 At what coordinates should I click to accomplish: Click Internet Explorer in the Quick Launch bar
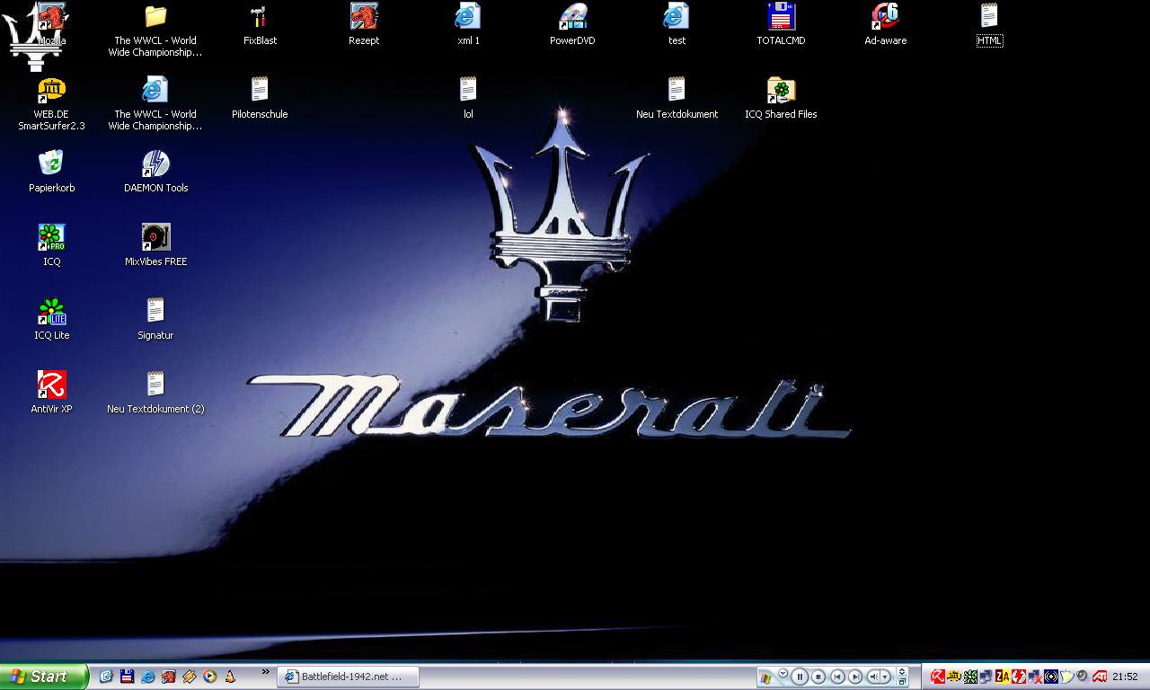(147, 677)
